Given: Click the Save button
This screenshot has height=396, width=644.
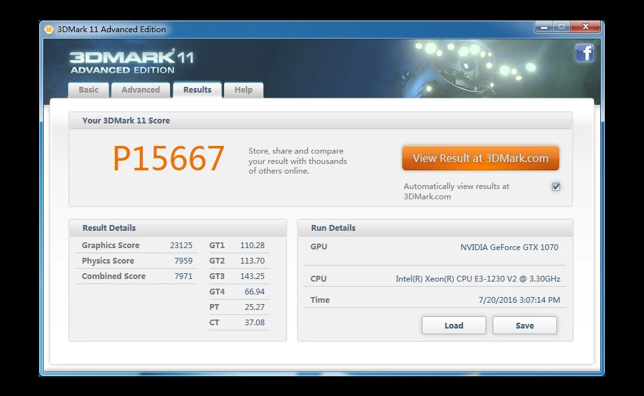Looking at the screenshot, I should click(525, 325).
